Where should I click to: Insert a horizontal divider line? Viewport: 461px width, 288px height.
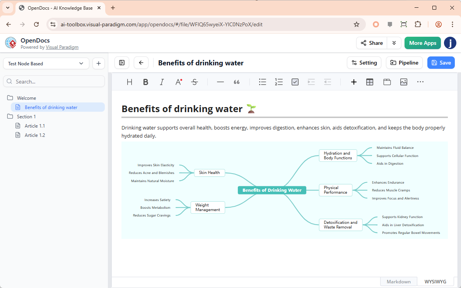point(220,82)
